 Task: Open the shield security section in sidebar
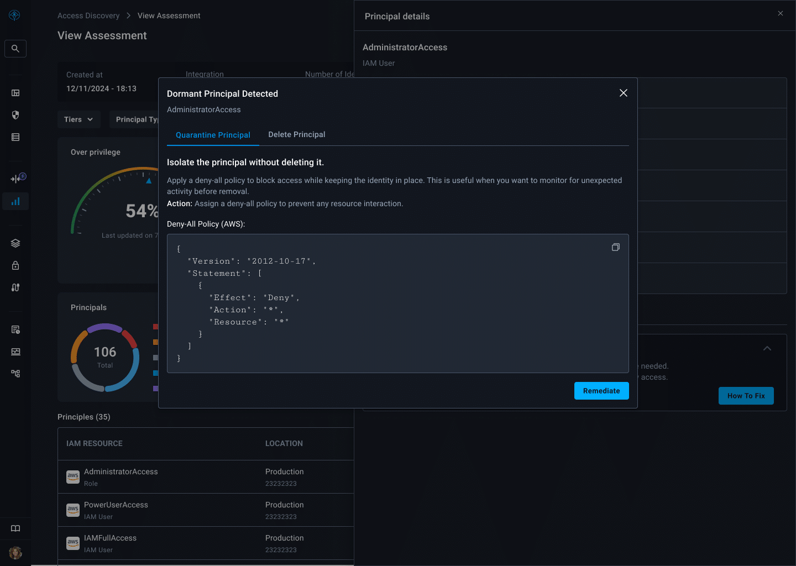point(15,115)
